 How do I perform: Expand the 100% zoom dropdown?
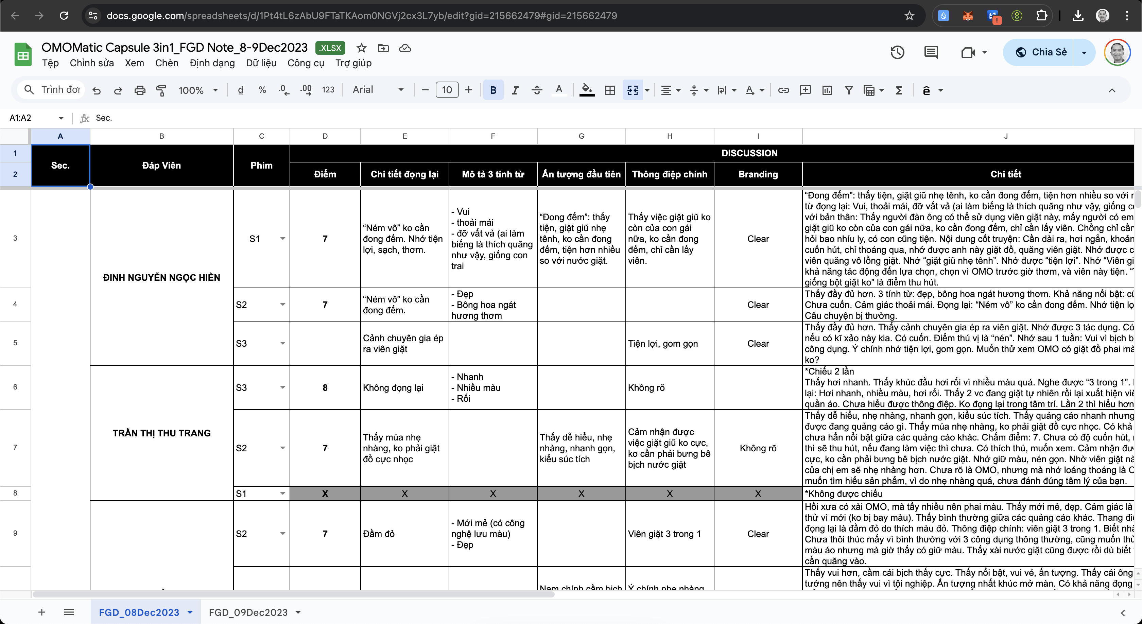click(x=198, y=90)
